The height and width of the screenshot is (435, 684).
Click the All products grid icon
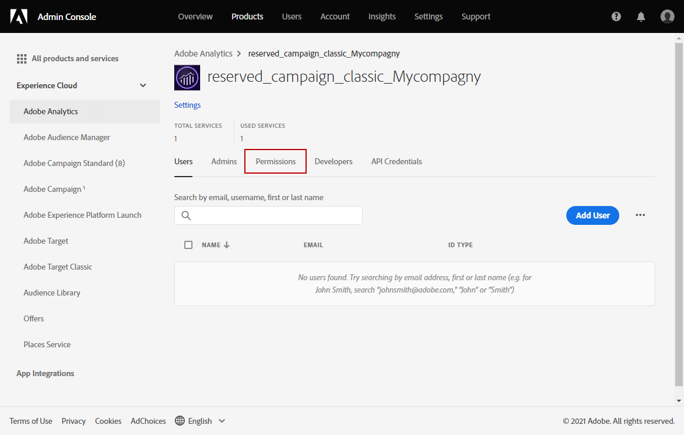pyautogui.click(x=22, y=58)
